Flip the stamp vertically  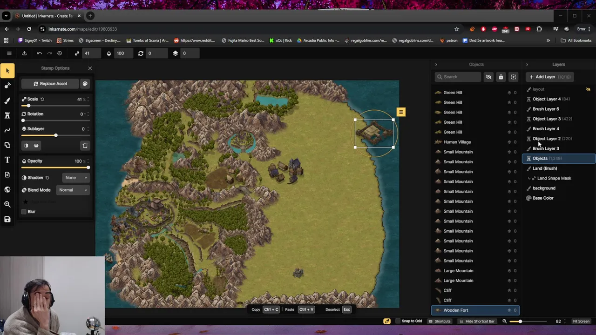36,146
